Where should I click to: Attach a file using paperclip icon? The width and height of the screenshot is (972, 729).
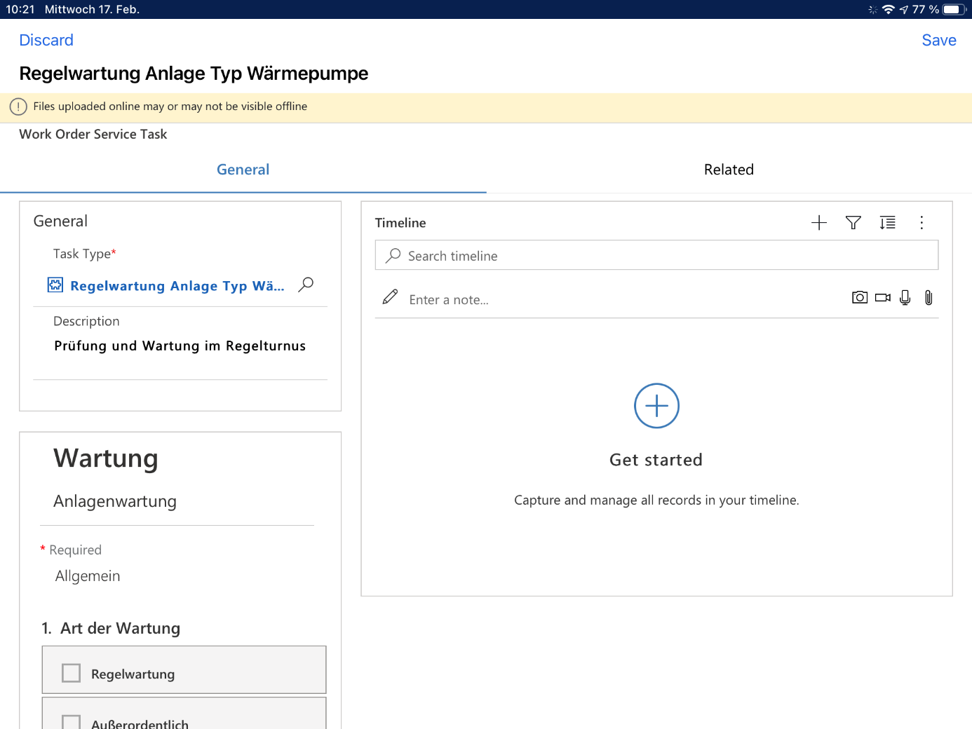[x=929, y=298]
